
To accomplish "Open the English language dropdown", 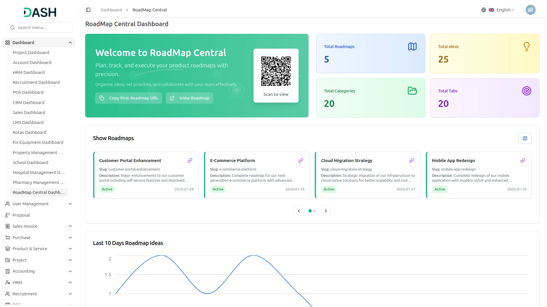I will (503, 10).
